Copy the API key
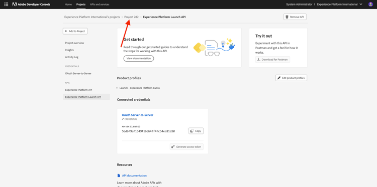The width and height of the screenshot is (377, 187). 196,131
